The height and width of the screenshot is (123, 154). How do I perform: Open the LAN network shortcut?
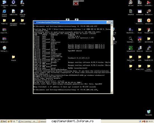pos(22,3)
